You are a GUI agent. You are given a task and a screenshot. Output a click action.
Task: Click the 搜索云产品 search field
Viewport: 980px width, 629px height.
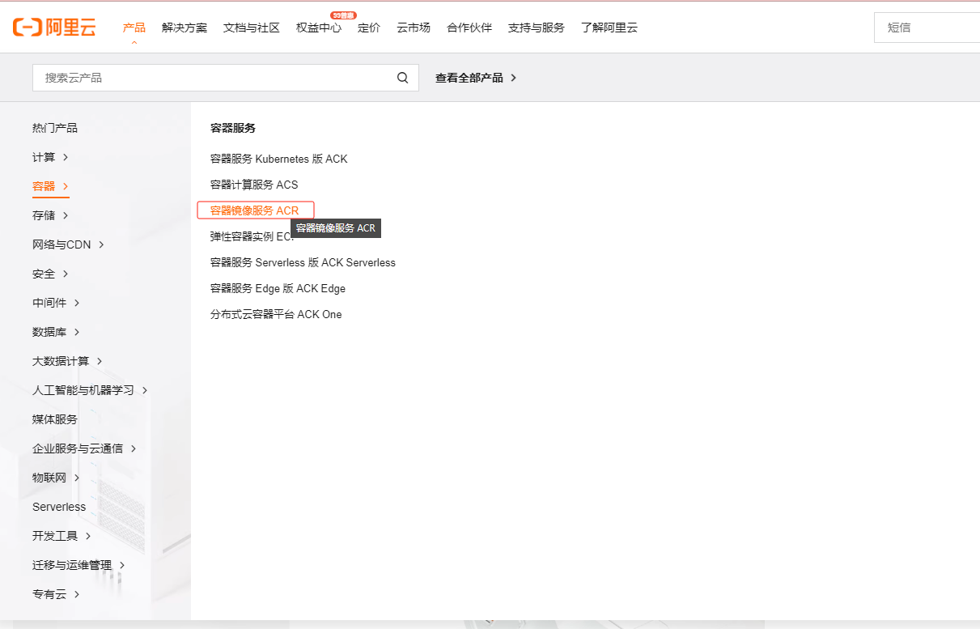226,78
